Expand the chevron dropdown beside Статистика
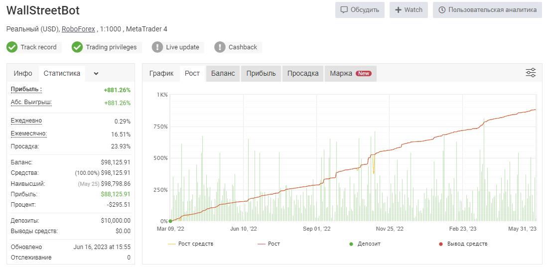This screenshot has height=268, width=547. coord(96,74)
